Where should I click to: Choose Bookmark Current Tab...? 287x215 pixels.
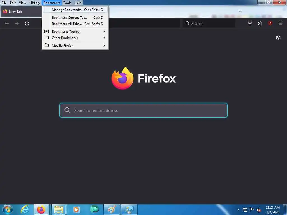click(x=75, y=18)
